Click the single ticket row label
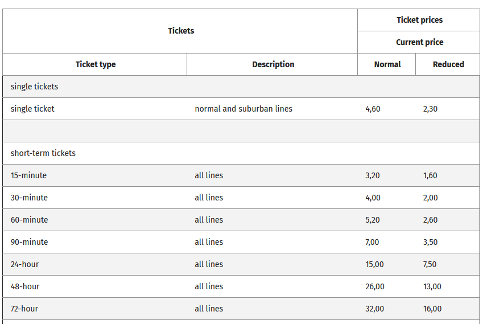This screenshot has width=483, height=324. click(x=32, y=109)
